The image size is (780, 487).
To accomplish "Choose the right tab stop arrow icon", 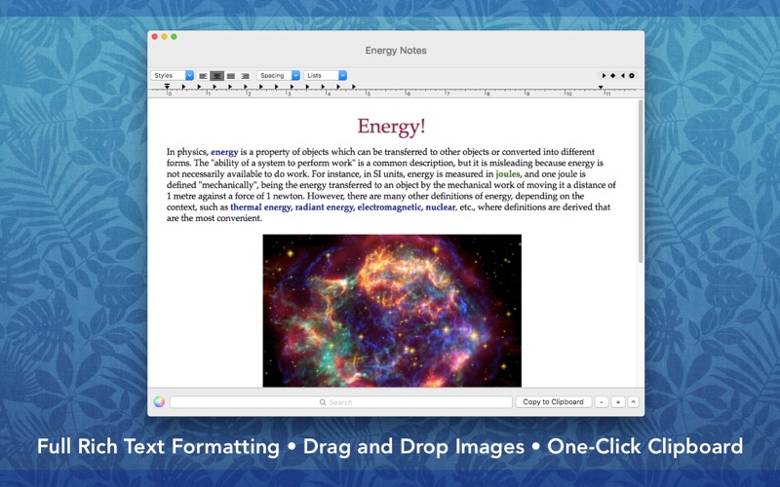I will click(622, 76).
